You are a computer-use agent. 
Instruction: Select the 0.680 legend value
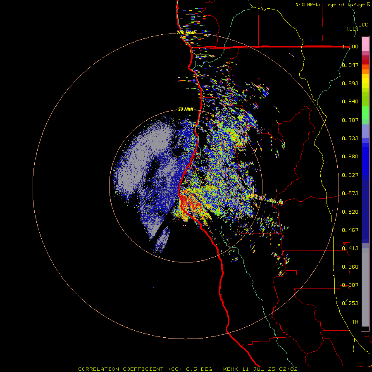point(350,157)
